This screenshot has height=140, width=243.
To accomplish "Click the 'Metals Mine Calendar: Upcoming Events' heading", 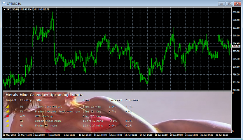I will (x=44, y=95).
